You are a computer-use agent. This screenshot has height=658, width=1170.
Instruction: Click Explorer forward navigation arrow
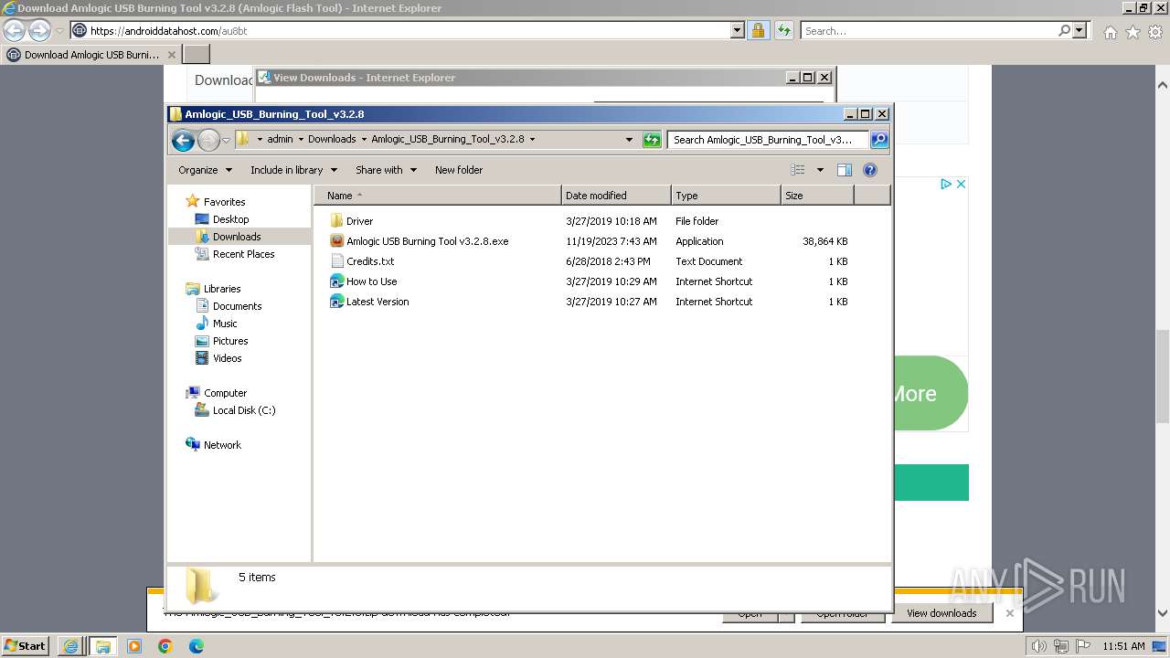pos(208,140)
